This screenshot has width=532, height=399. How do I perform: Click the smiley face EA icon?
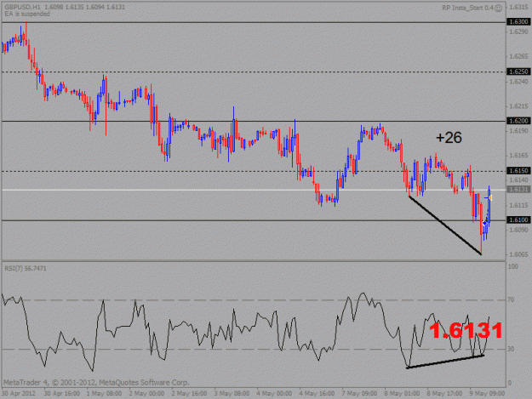(x=498, y=9)
